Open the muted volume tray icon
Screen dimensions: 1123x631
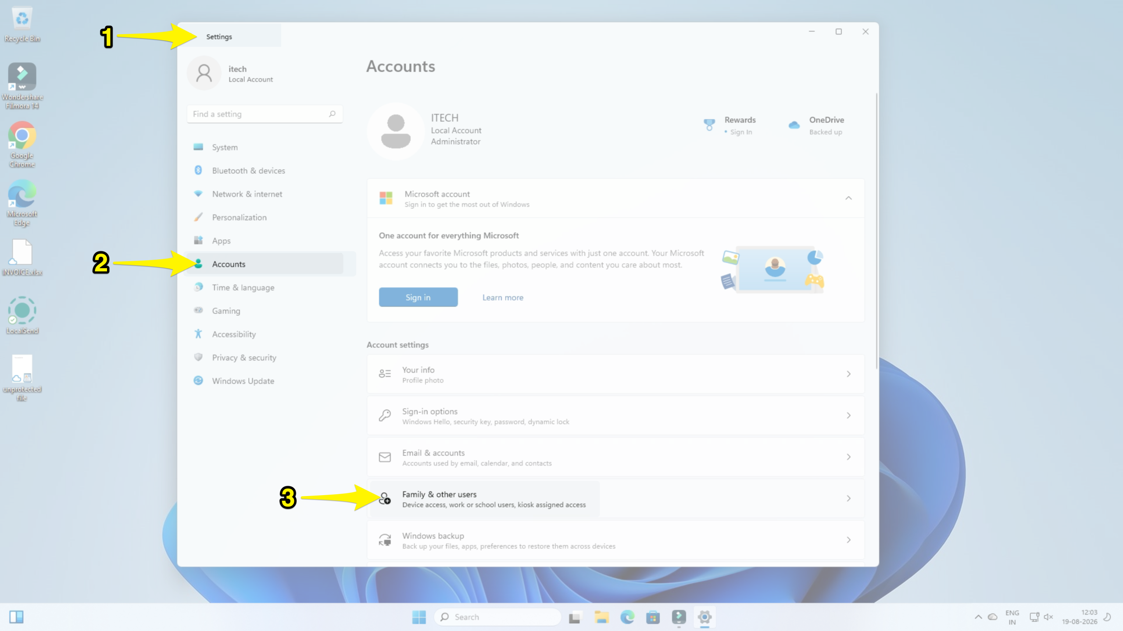[x=1048, y=617]
